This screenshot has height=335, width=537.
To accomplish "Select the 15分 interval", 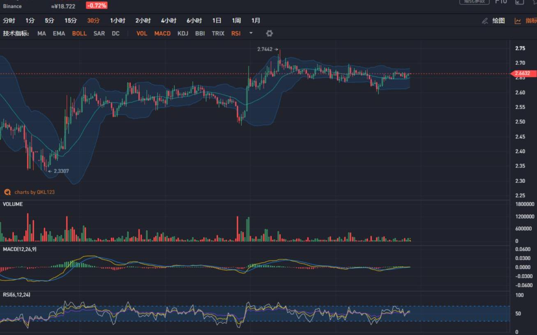I will pos(71,21).
